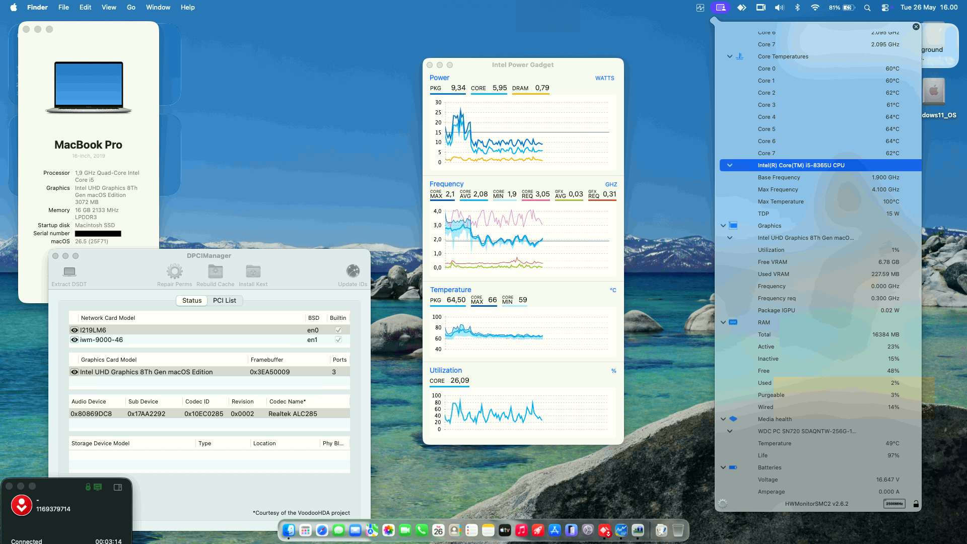The width and height of the screenshot is (967, 544).
Task: Open the Help menu
Action: point(188,8)
